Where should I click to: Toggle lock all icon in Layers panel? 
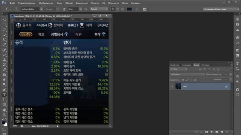195,80
